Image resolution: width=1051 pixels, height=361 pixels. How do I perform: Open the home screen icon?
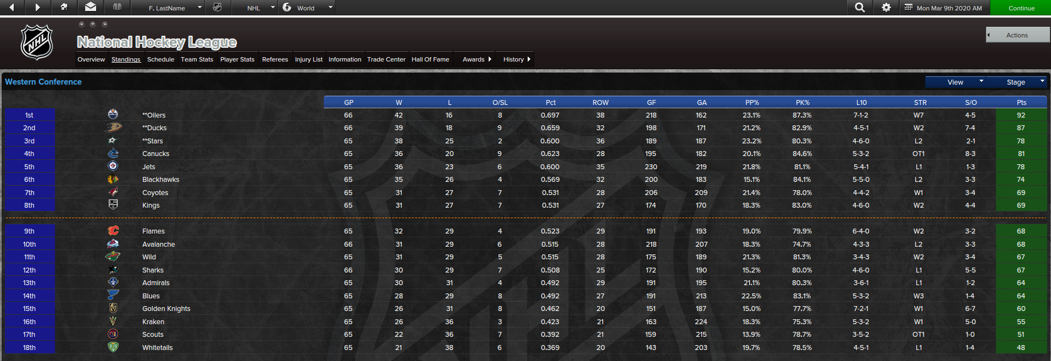pyautogui.click(x=64, y=7)
